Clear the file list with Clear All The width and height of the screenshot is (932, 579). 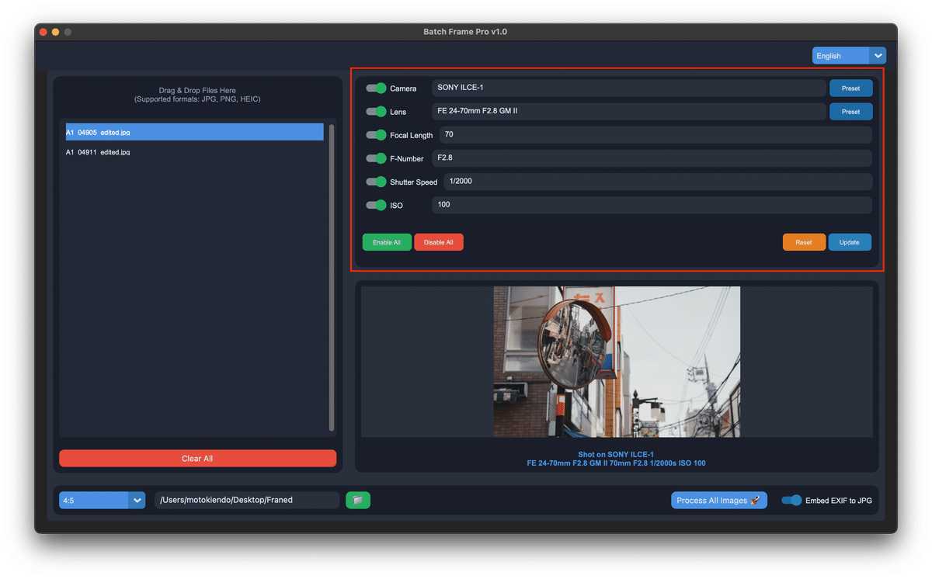[197, 458]
